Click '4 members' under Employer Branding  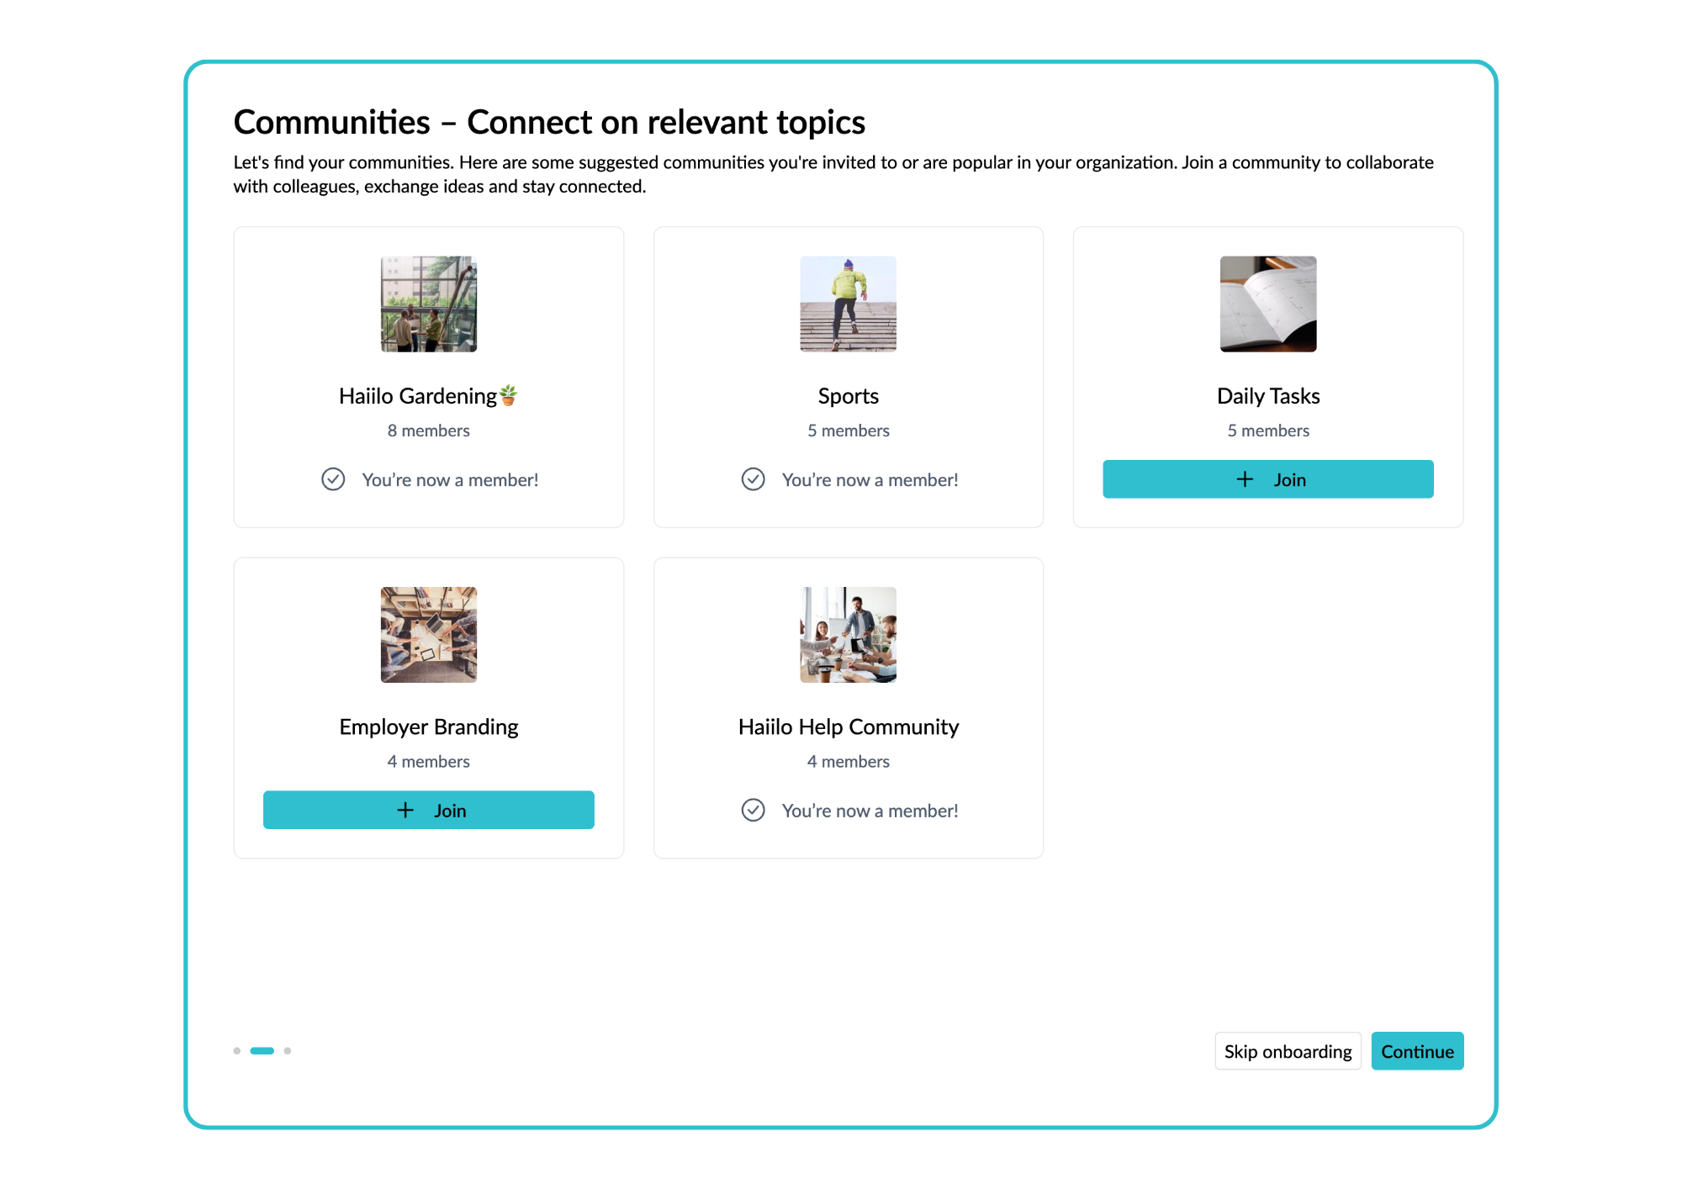click(429, 762)
